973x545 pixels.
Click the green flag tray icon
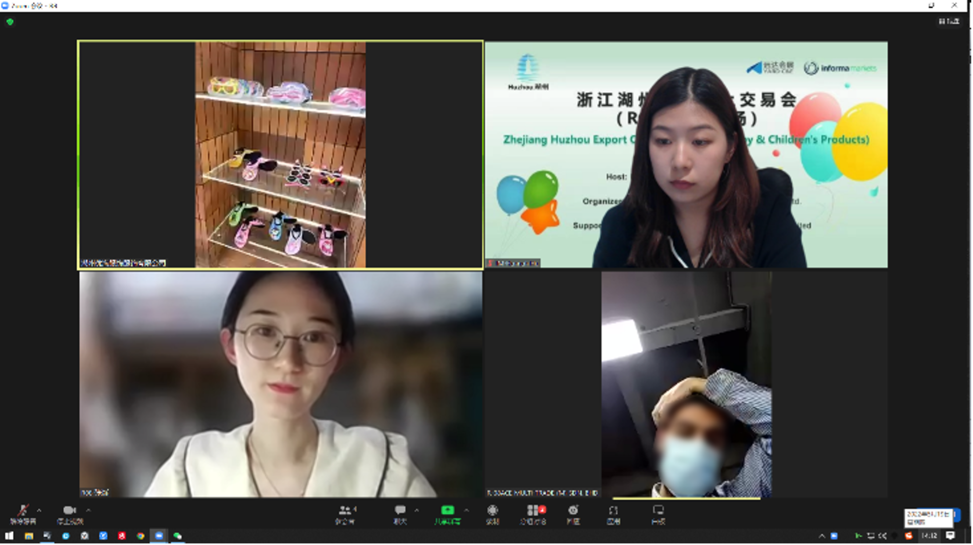click(x=858, y=536)
